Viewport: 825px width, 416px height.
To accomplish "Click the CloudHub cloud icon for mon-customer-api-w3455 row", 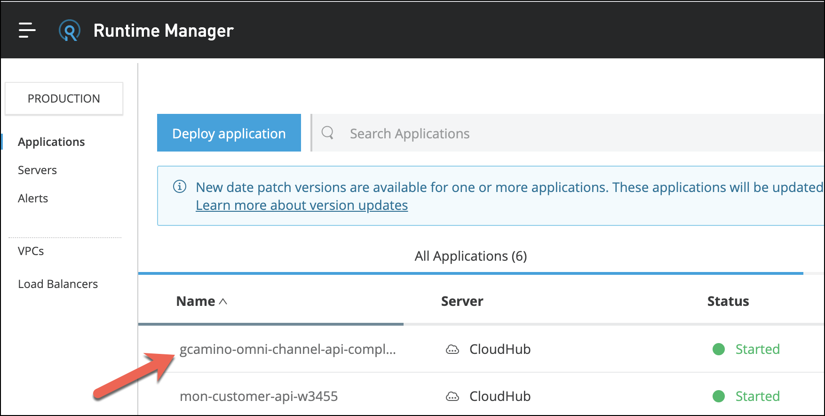I will pos(452,396).
